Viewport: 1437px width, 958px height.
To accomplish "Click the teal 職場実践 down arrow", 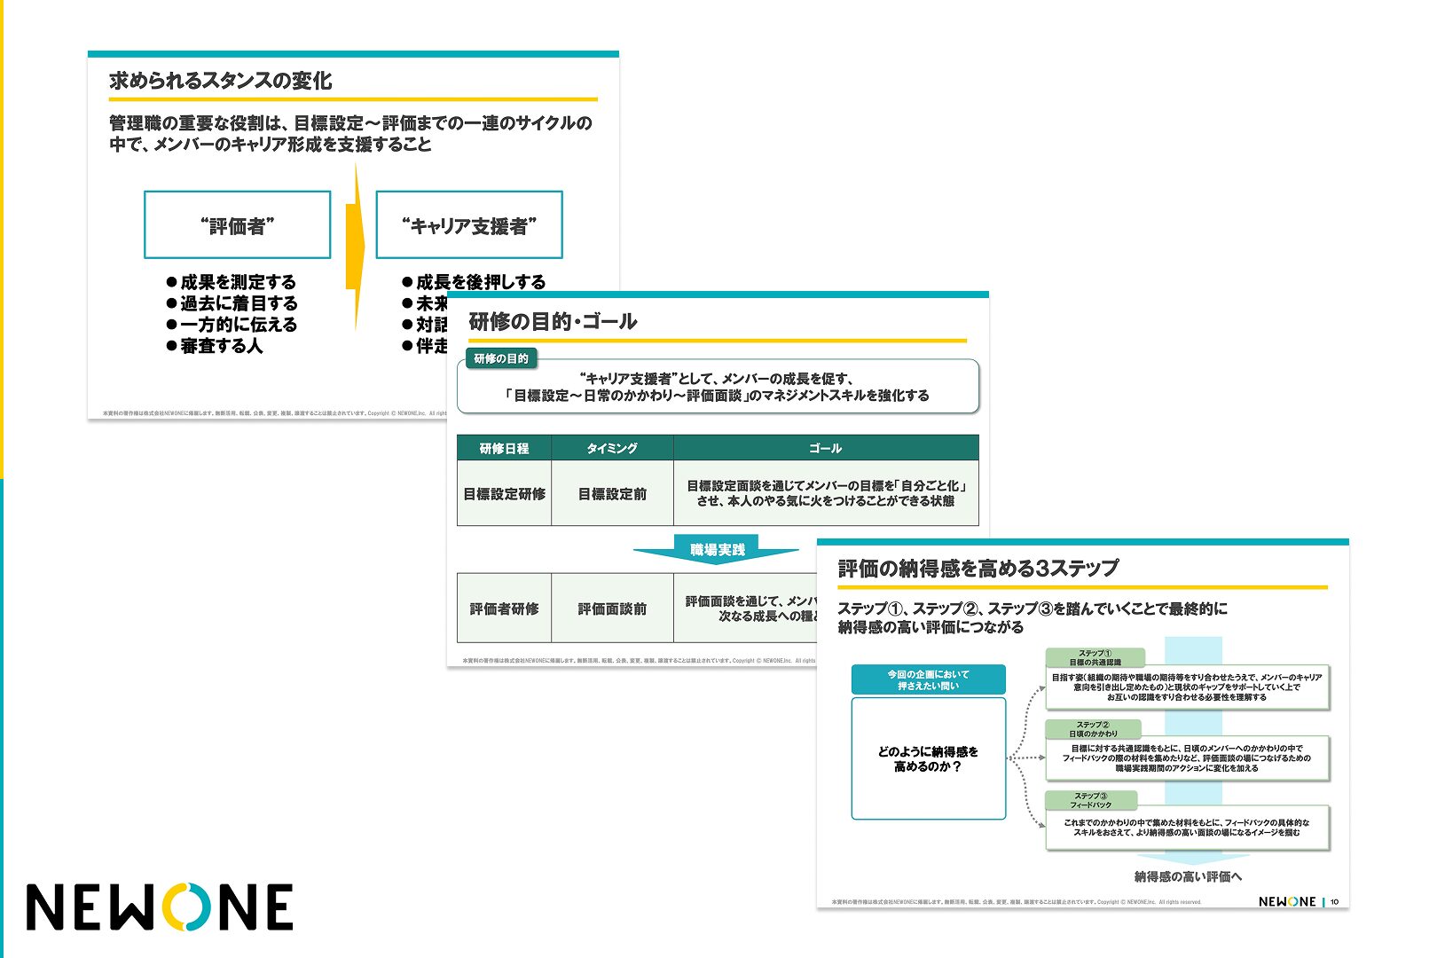I will pos(717,551).
